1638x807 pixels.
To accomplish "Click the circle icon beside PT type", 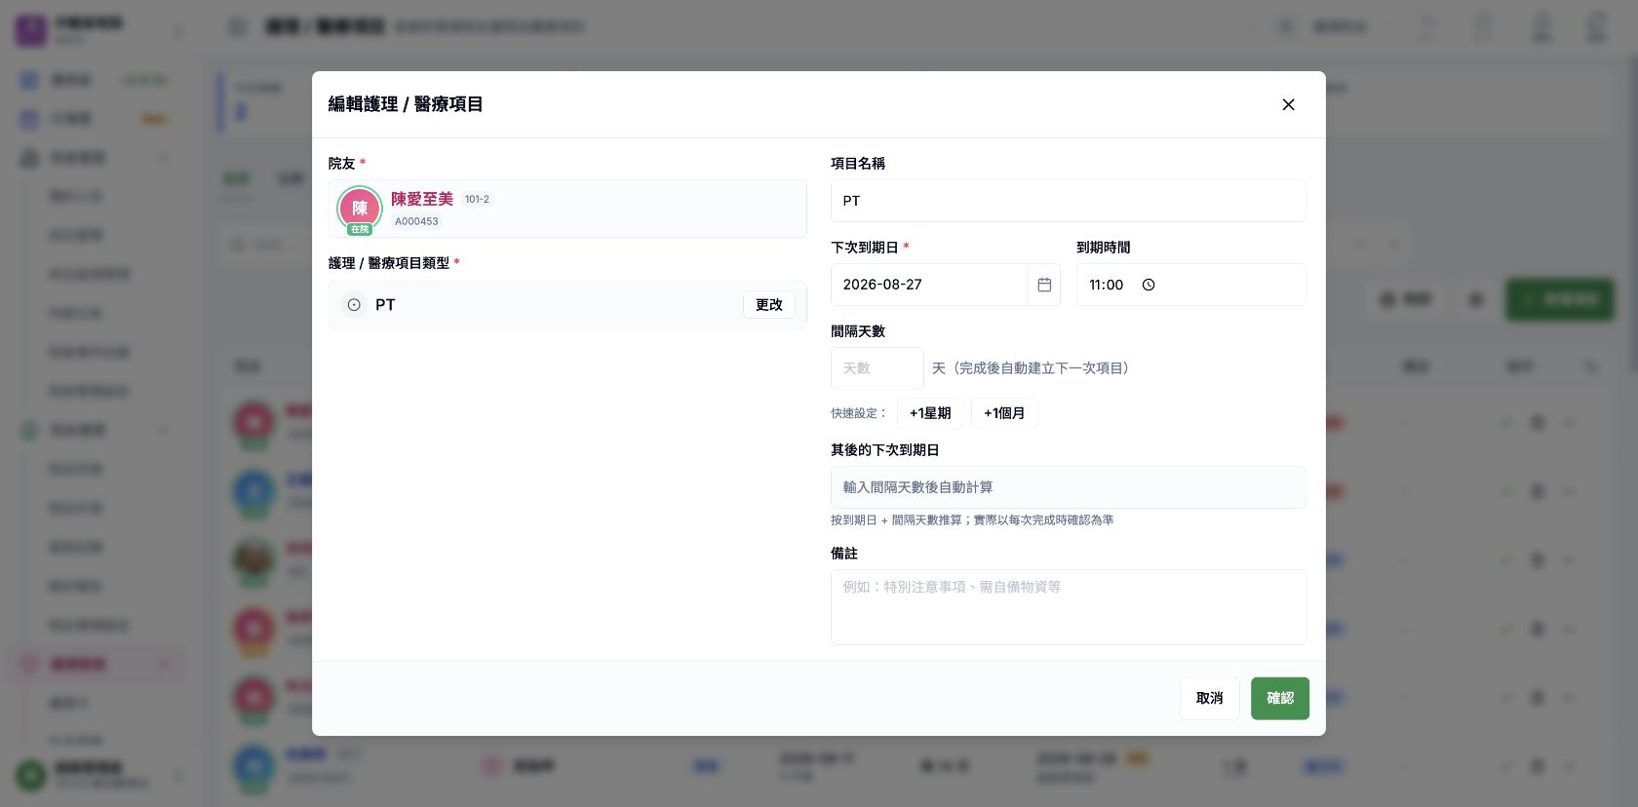I will point(354,305).
